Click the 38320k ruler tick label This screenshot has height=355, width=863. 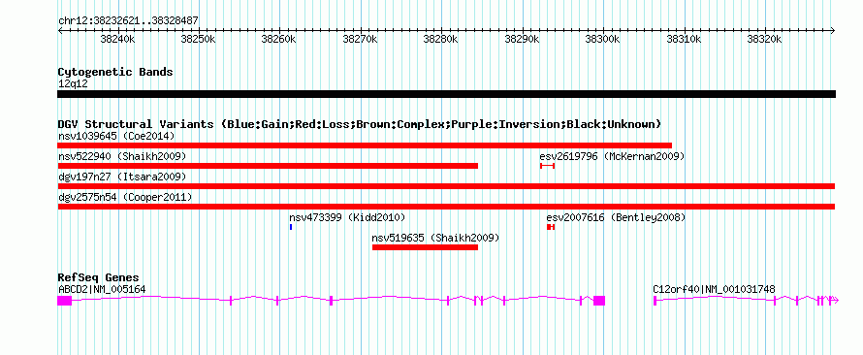(764, 39)
